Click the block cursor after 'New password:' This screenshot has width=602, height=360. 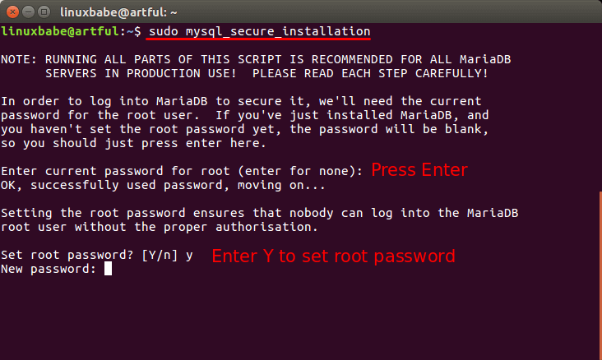[x=108, y=269]
